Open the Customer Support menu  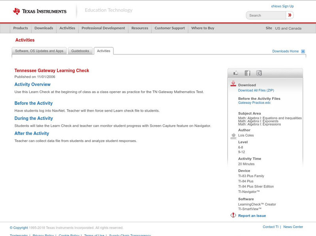tap(169, 28)
